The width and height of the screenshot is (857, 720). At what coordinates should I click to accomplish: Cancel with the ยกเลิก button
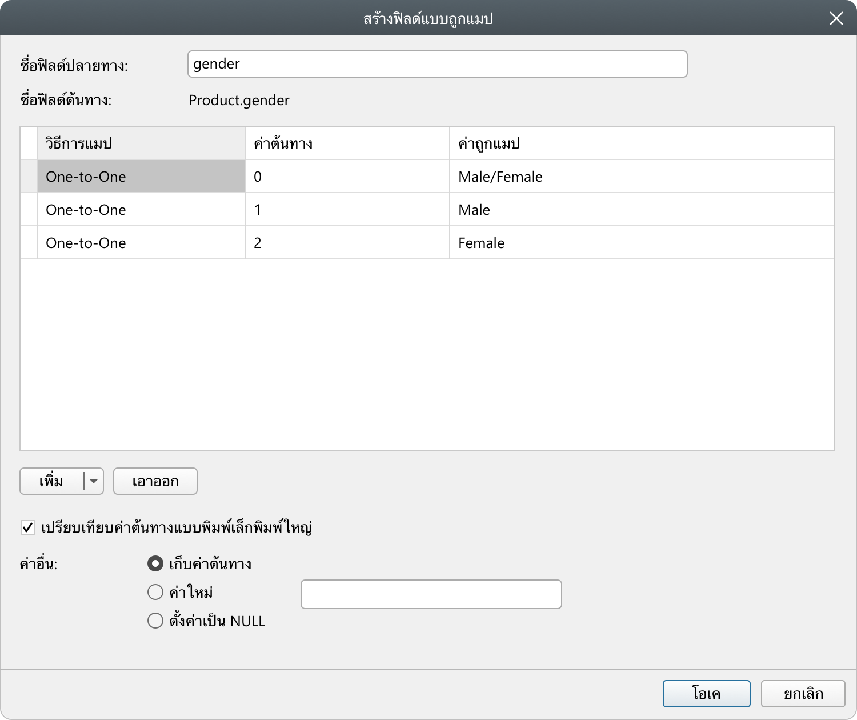pos(803,694)
